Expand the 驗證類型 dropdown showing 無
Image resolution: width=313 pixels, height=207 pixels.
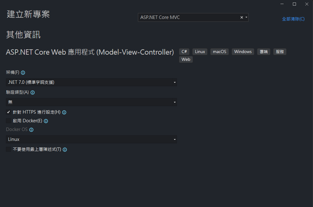(x=91, y=102)
